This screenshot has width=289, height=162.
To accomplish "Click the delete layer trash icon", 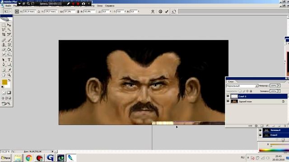I will [285, 126].
